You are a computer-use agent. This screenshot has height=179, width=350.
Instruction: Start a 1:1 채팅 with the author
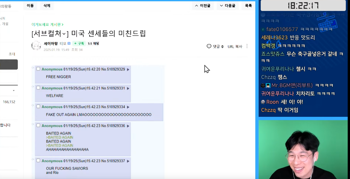[x=93, y=43]
